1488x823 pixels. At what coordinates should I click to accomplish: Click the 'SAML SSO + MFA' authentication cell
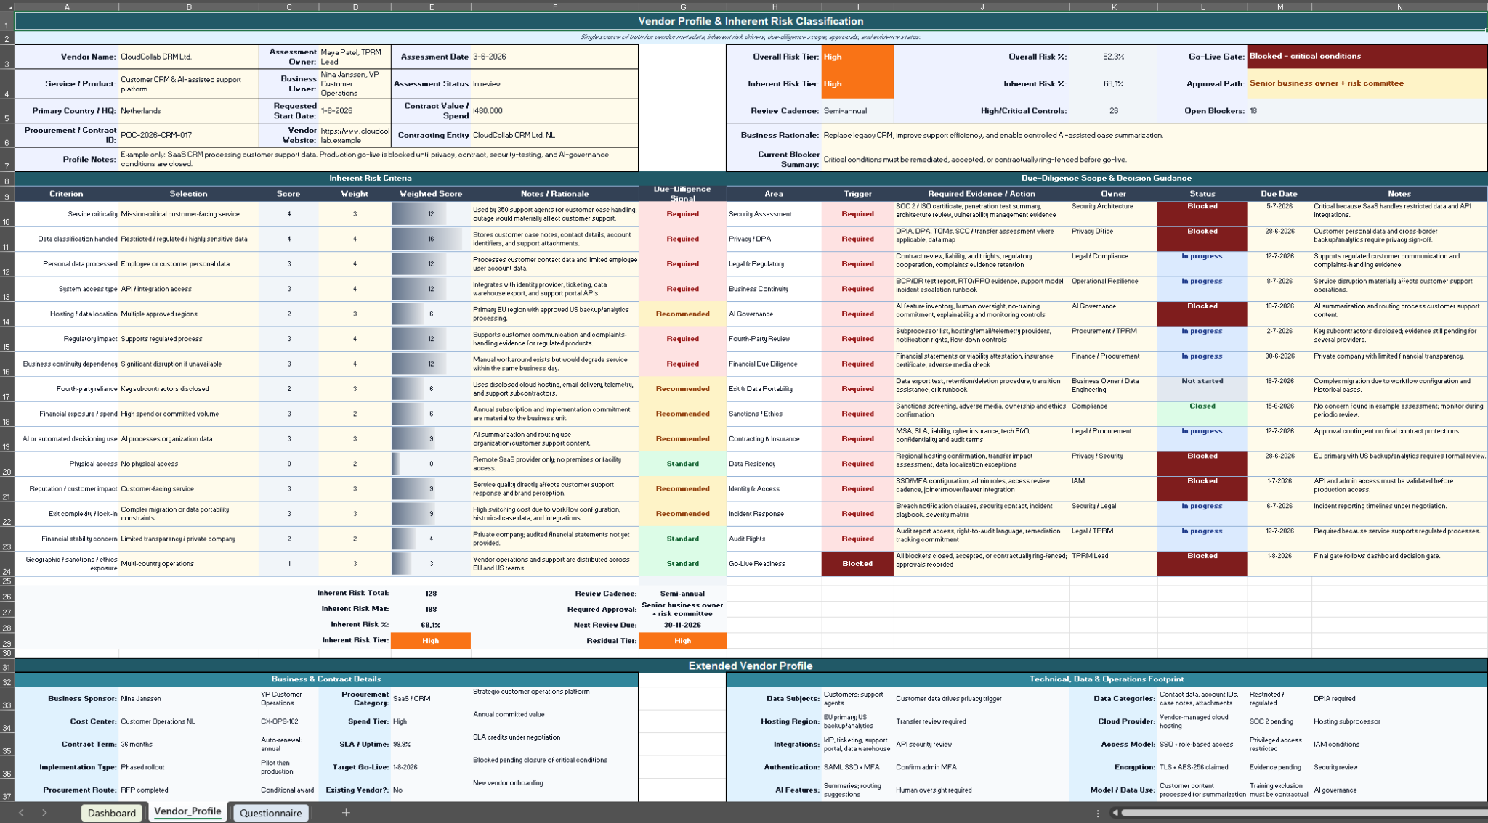tap(857, 767)
